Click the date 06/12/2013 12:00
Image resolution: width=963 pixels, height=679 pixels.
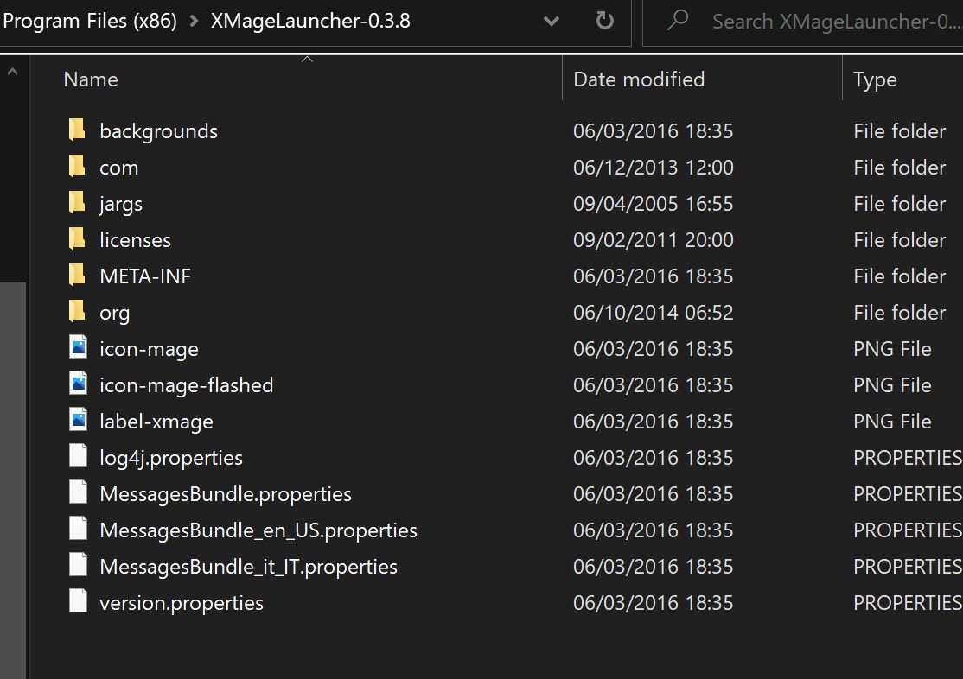click(654, 168)
